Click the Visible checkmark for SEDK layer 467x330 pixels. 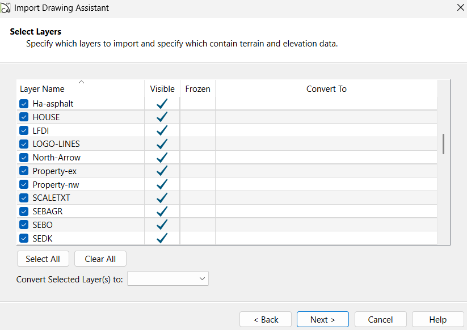pos(162,238)
